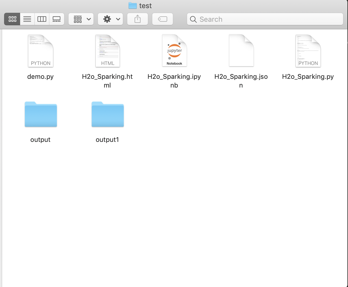Click the Share toolbar button
This screenshot has height=287, width=348.
point(138,19)
